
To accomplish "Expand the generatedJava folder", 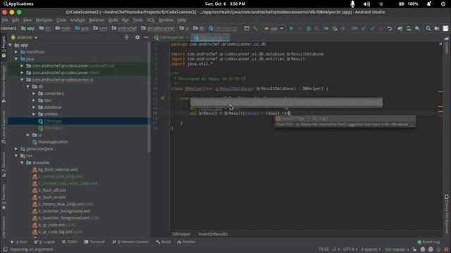I will pos(16,148).
